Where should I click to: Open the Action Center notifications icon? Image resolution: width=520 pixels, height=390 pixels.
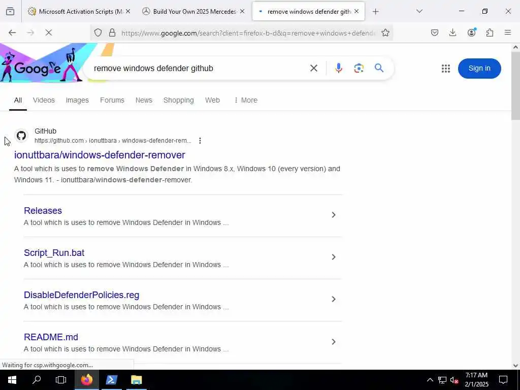[503, 380]
